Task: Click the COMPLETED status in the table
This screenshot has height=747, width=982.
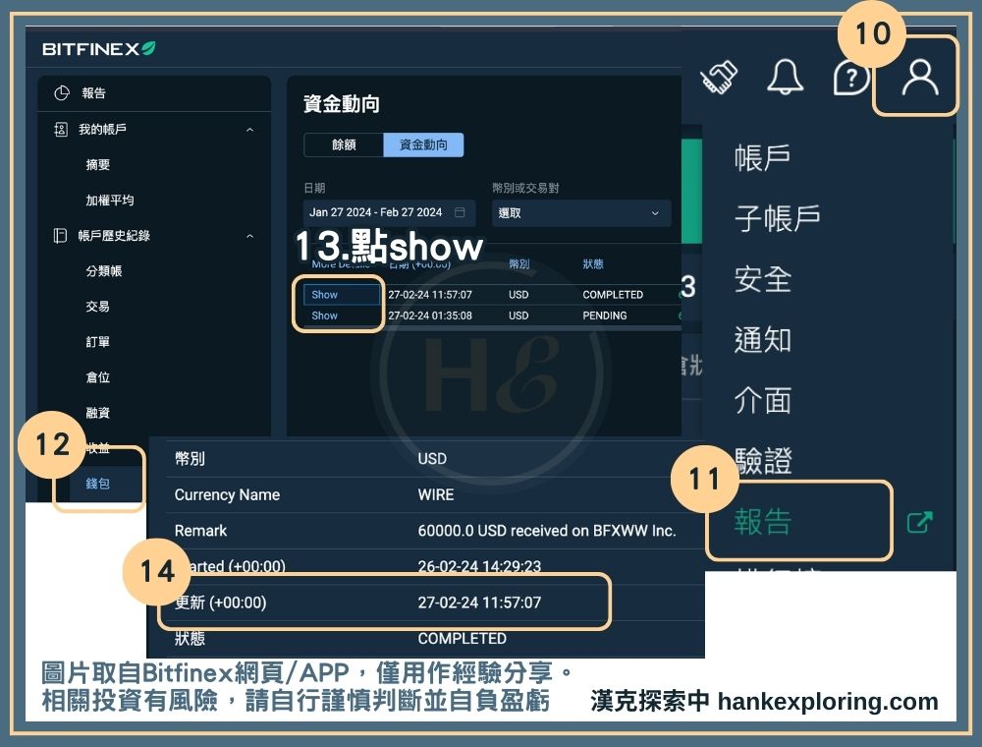Action: tap(613, 295)
